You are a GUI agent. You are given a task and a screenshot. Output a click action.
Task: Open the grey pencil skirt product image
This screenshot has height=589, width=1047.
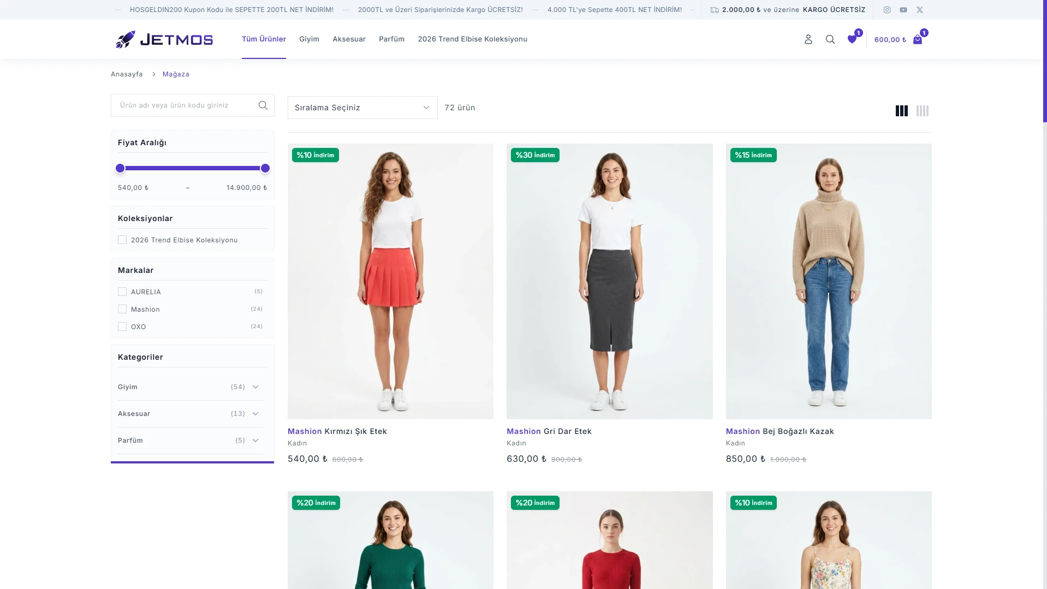pyautogui.click(x=610, y=281)
